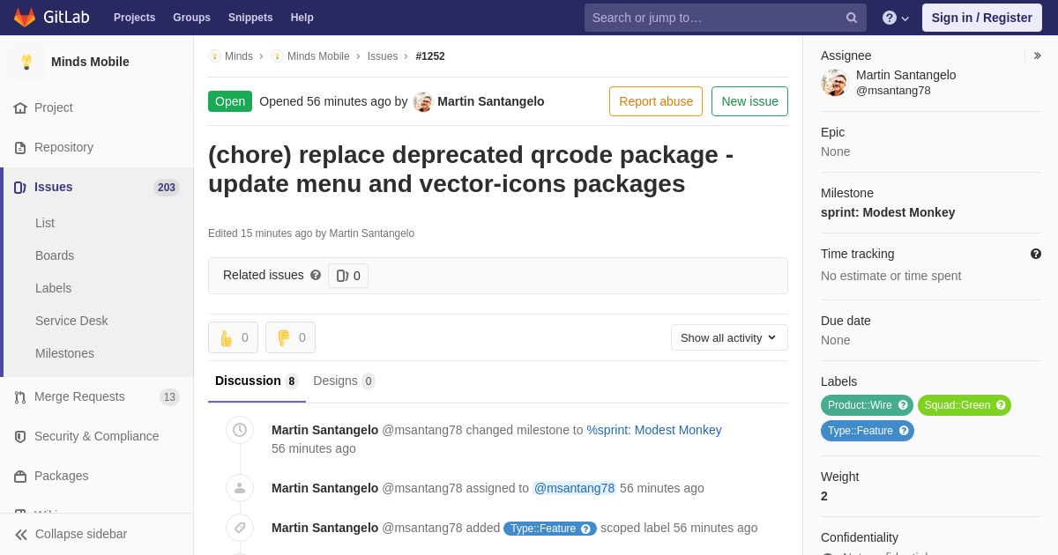Click the related issues count badge
Screen dimensions: 1058x555
pyautogui.click(x=348, y=276)
